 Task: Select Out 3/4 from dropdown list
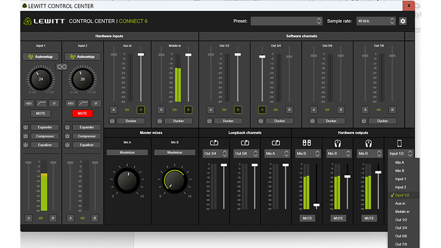point(403,228)
